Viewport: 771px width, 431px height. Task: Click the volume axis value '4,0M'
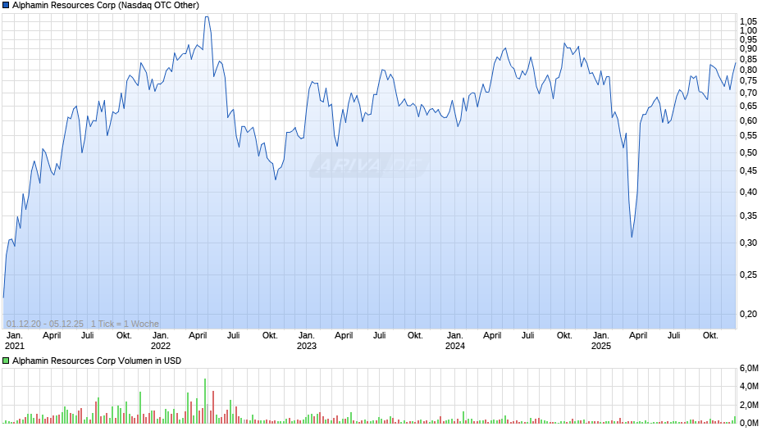(750, 386)
